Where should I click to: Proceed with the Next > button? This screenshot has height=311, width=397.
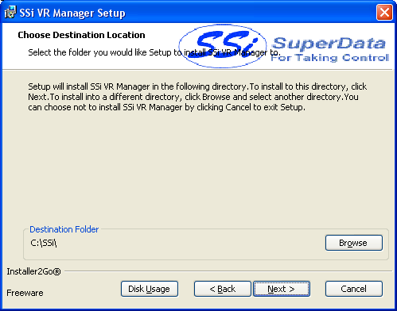tap(282, 289)
